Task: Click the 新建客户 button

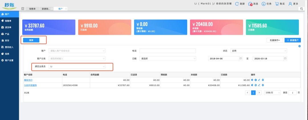Action: click(x=293, y=40)
